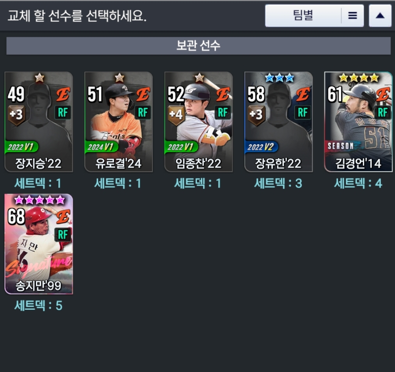Choose the 임종찬'22 player card
This screenshot has width=395, height=372.
[199, 122]
